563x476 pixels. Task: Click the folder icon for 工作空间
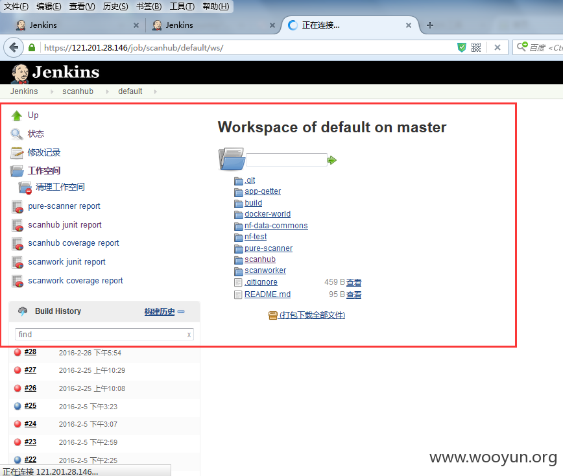16,171
